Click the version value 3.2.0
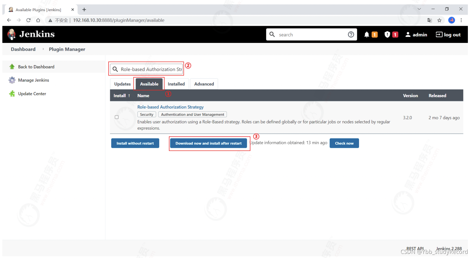 (407, 118)
